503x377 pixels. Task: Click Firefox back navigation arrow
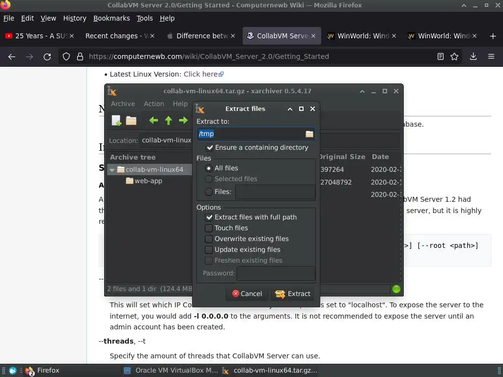pos(12,57)
